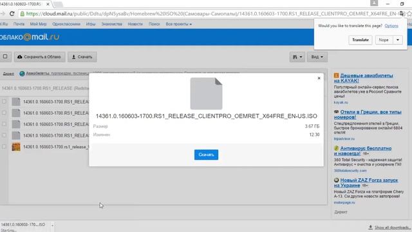Click the KAYAK ad orange icon

[336, 75]
